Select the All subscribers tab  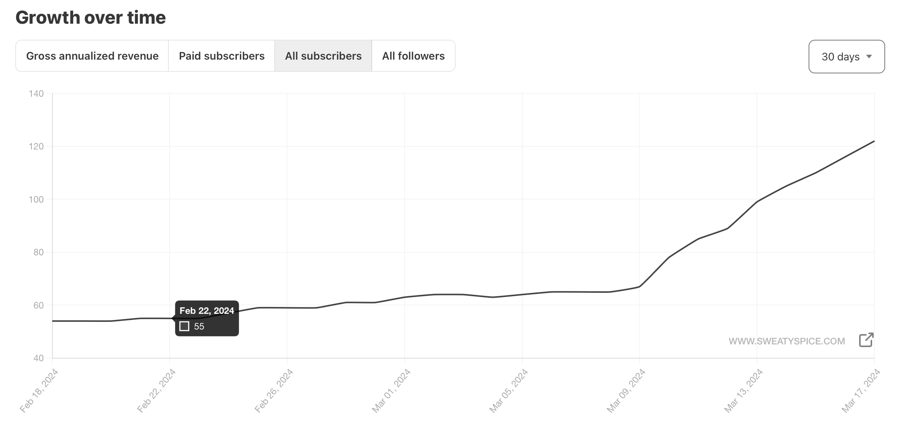click(323, 56)
